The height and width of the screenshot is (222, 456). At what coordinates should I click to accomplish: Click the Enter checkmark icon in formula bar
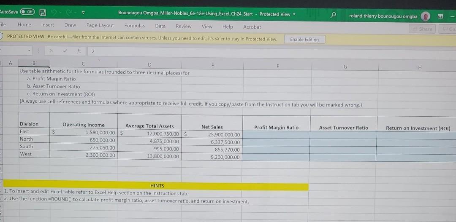coord(66,52)
